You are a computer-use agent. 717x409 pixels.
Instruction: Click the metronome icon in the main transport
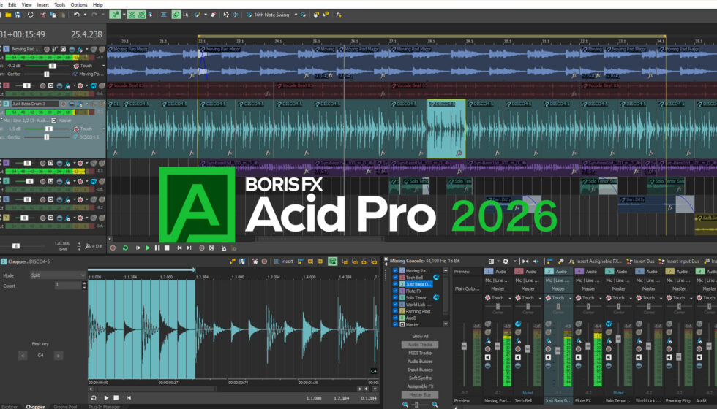click(224, 248)
